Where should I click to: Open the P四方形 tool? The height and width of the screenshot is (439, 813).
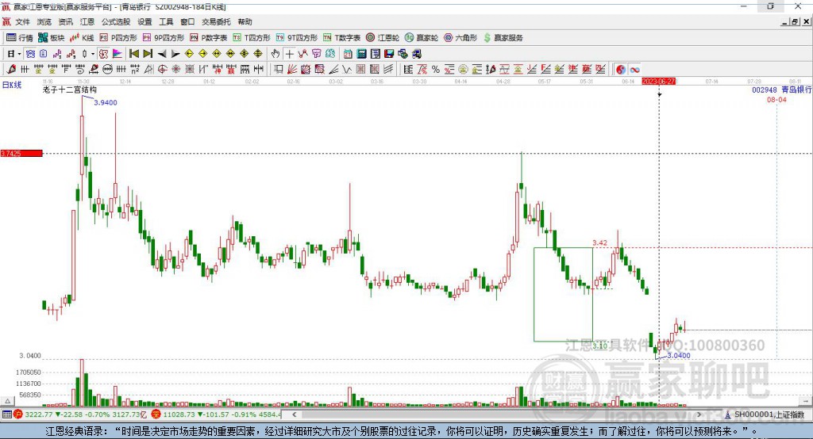[118, 38]
